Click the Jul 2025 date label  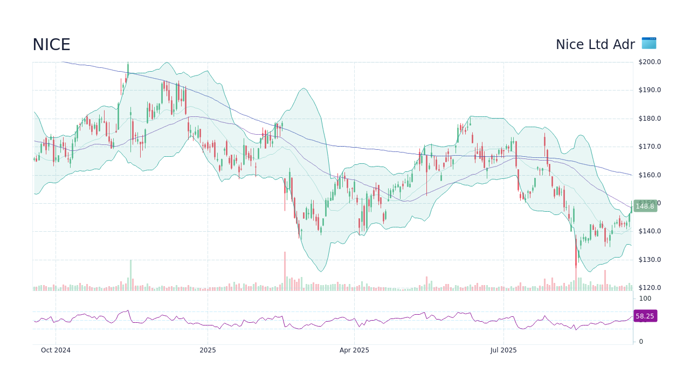tap(503, 350)
